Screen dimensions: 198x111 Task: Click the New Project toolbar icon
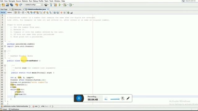pyautogui.click(x=3, y=5)
